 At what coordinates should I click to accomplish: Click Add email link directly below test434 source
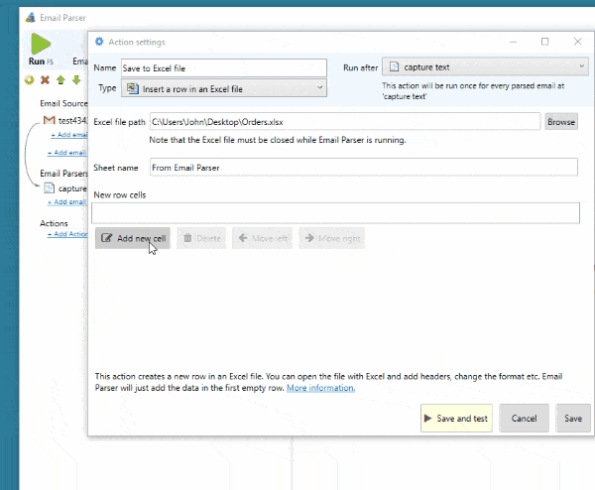pos(69,135)
